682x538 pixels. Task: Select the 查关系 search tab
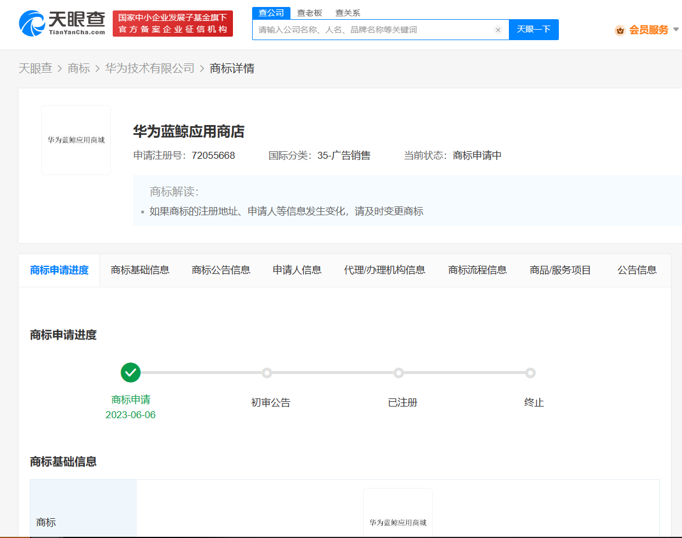[347, 13]
